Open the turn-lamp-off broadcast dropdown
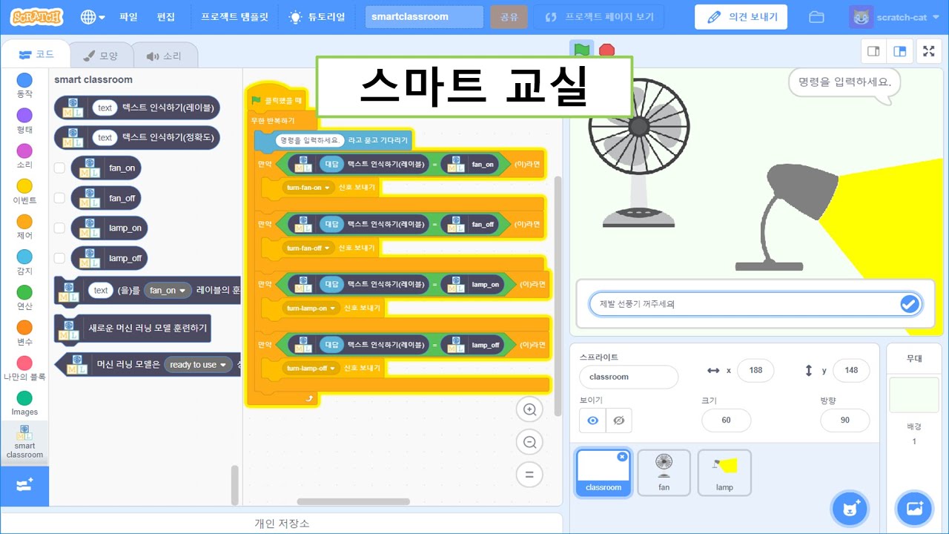 pyautogui.click(x=311, y=368)
